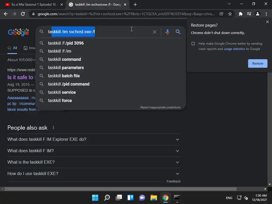
Task: Open the network status tray icon
Action: [239, 198]
